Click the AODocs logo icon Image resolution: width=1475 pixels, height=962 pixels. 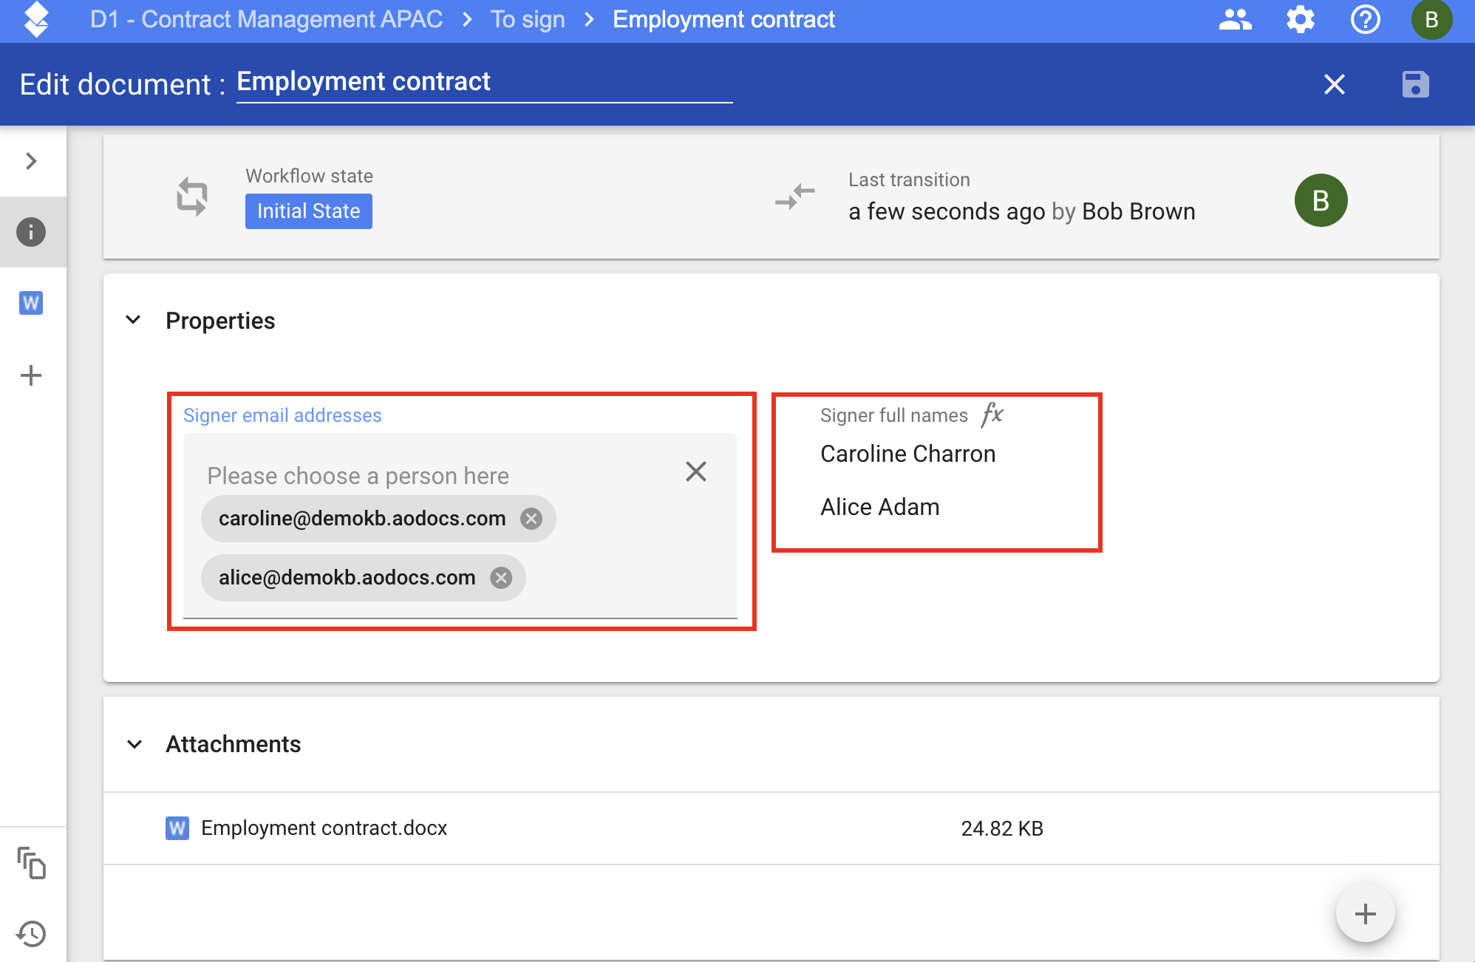pyautogui.click(x=35, y=19)
